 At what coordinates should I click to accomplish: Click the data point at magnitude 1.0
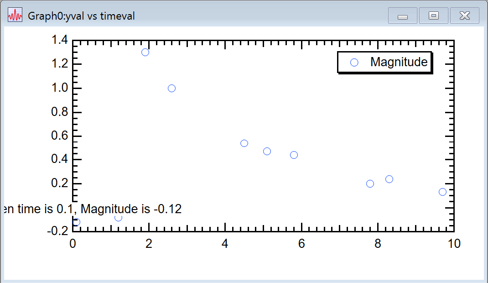click(x=171, y=88)
